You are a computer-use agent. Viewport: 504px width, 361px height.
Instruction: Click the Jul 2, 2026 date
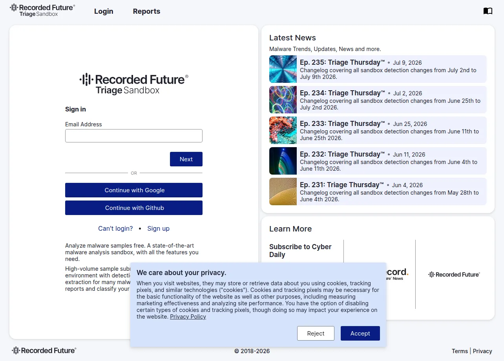407,93
